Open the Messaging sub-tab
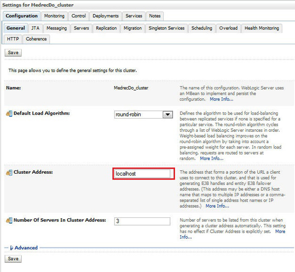The image size is (295, 272). click(x=57, y=28)
